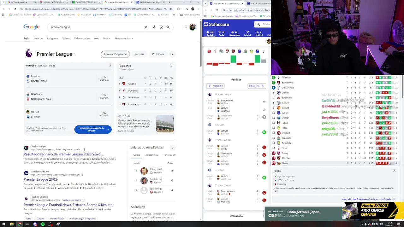Select the Baloncesto sport in Sofascore

point(235,33)
